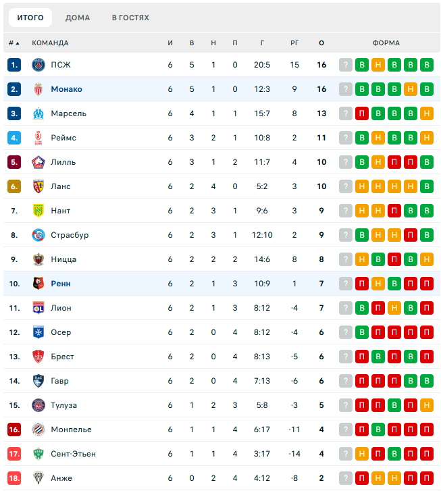This screenshot has height=493, width=441.
Task: Click the Montpellier club logo icon
Action: pyautogui.click(x=38, y=430)
